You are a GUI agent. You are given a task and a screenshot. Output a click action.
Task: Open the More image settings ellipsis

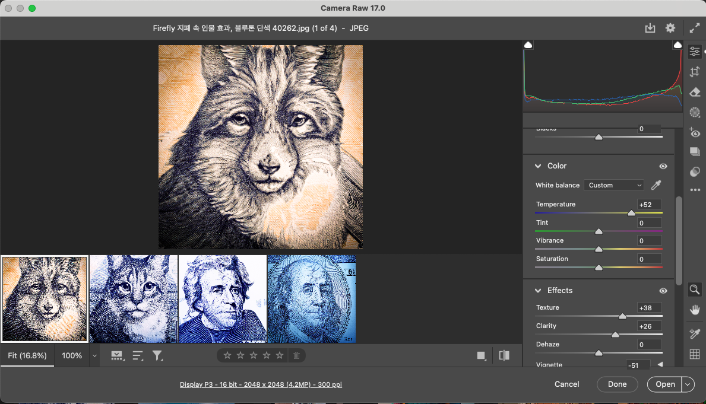(695, 190)
